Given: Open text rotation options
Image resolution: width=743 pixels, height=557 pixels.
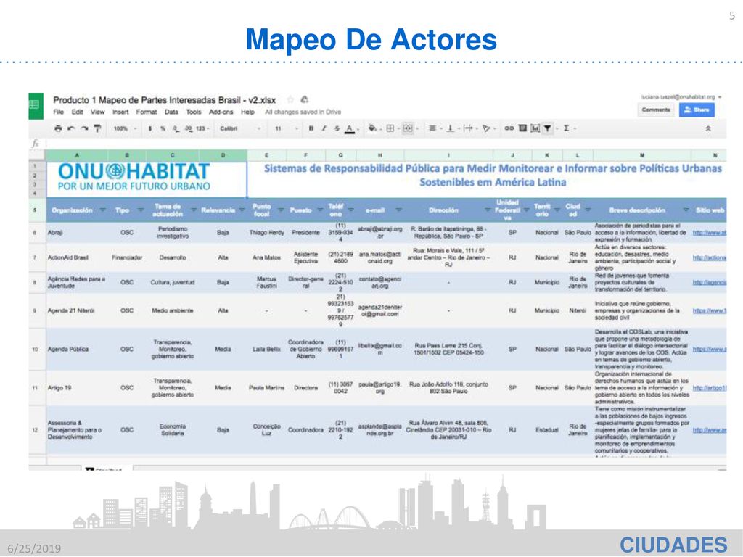Looking at the screenshot, I should (x=485, y=128).
